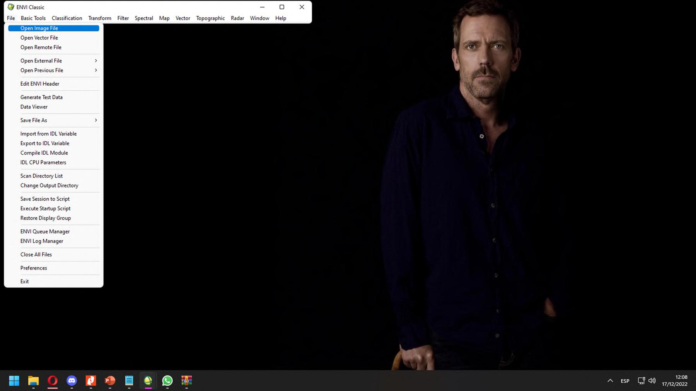Open the Help menu

point(281,18)
